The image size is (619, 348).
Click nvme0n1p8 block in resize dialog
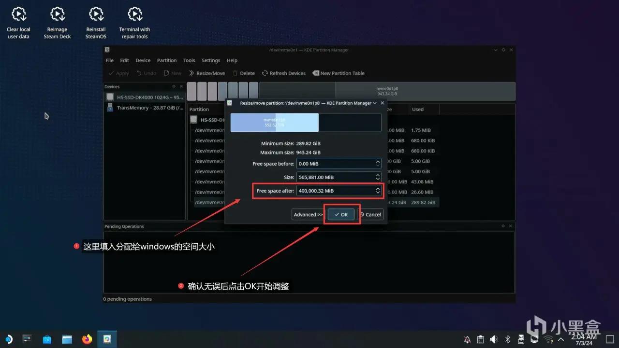tap(274, 123)
